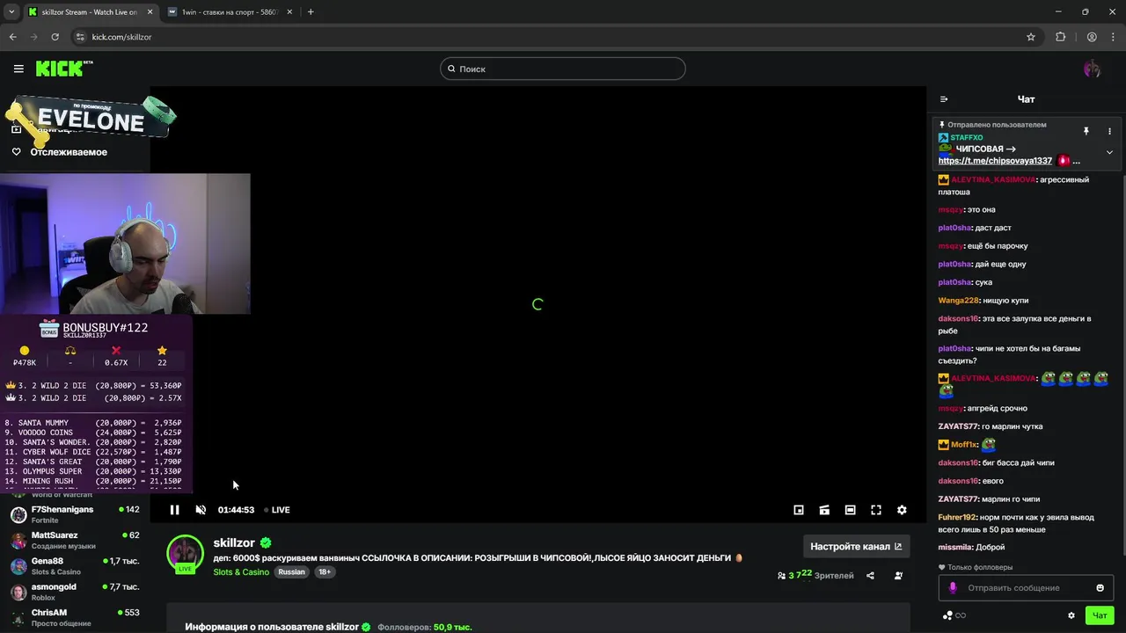Collapse the chat panel

coord(944,99)
